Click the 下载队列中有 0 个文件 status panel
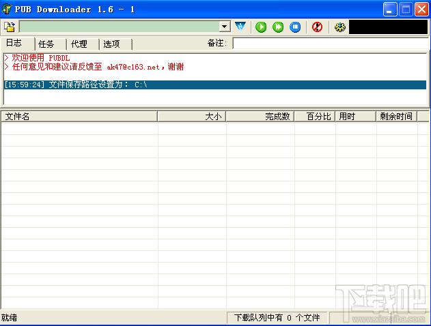Image resolution: width=431 pixels, height=326 pixels. 277,318
